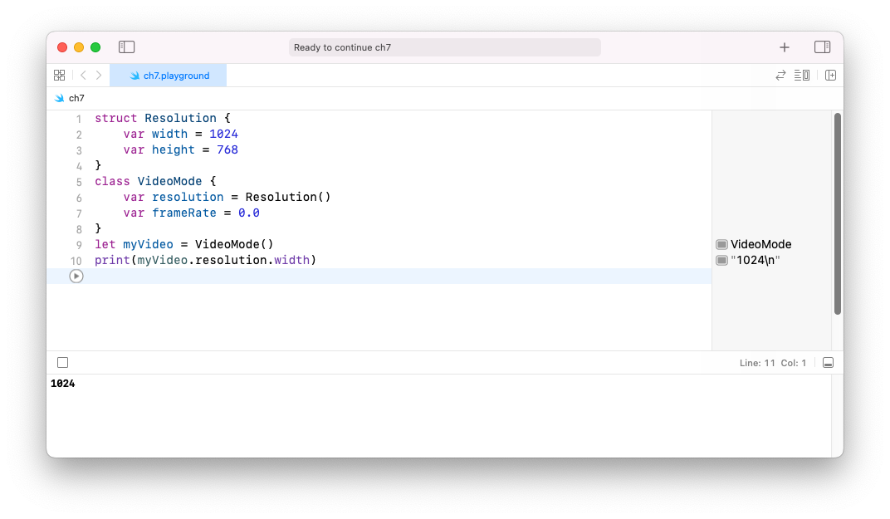Go back with the left chevron

(x=83, y=75)
